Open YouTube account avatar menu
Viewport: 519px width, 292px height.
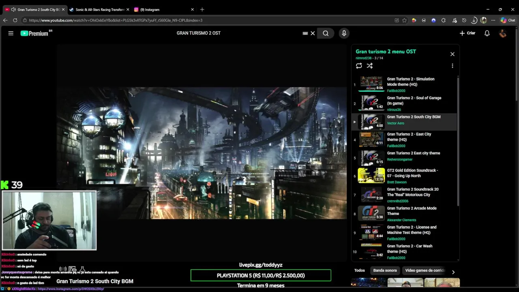(503, 33)
